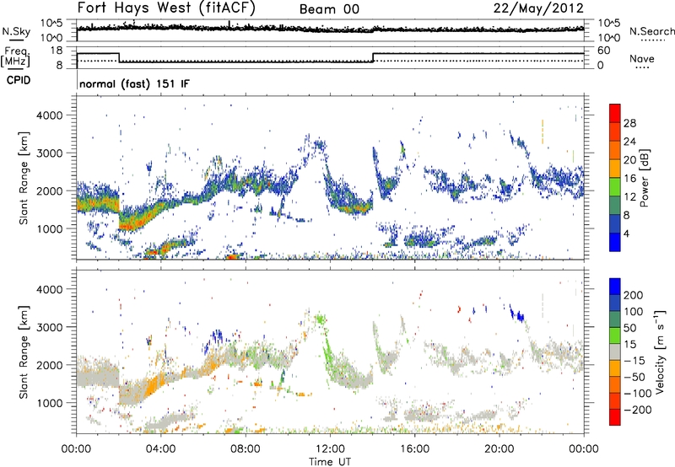The image size is (675, 467).
Task: Click 'Slant Range [km]' label of power panel
Action: point(24,178)
